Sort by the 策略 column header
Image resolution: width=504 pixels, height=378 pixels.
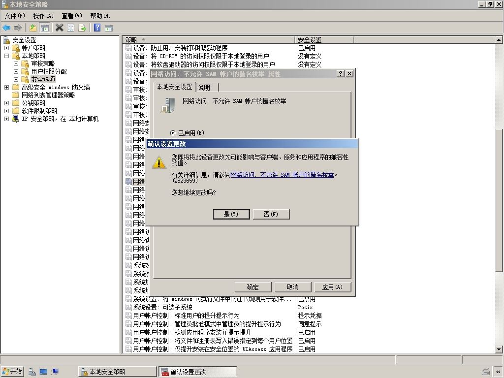tap(208, 40)
